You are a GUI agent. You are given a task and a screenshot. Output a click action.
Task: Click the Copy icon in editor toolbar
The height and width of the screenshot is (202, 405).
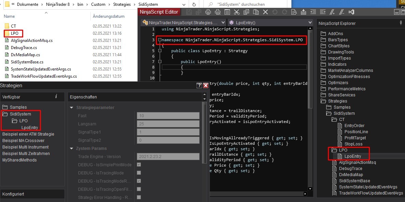[246, 12]
